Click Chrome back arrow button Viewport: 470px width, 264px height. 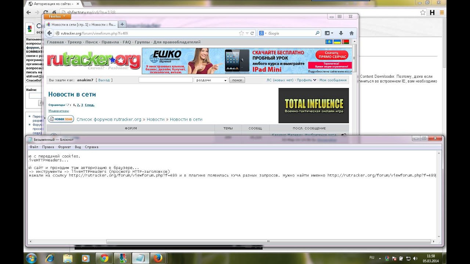29,12
